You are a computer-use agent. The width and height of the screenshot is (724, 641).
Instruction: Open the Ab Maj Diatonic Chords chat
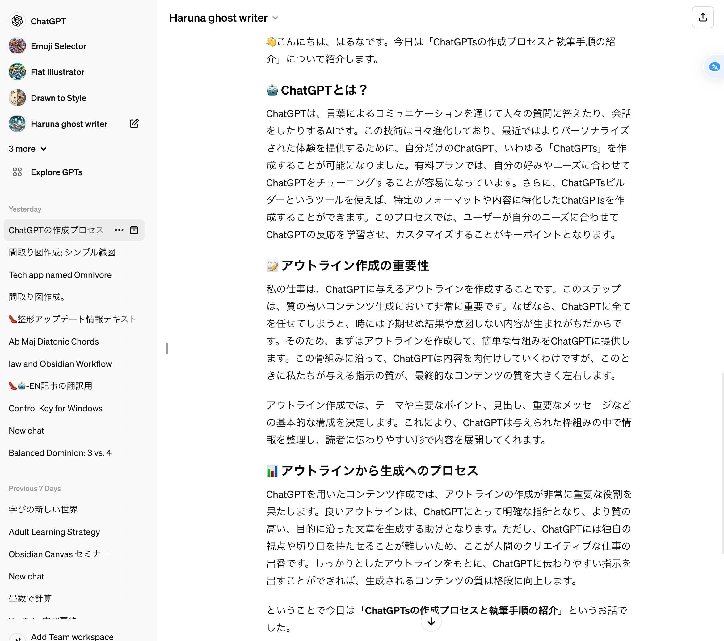(x=54, y=341)
